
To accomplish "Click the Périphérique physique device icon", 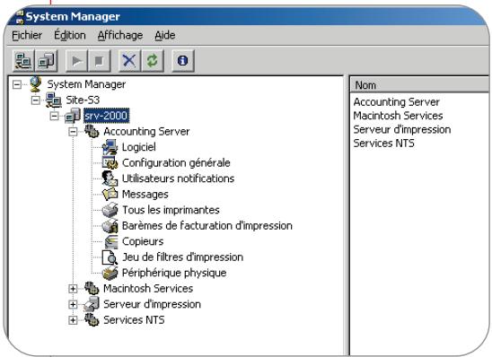I will [110, 273].
